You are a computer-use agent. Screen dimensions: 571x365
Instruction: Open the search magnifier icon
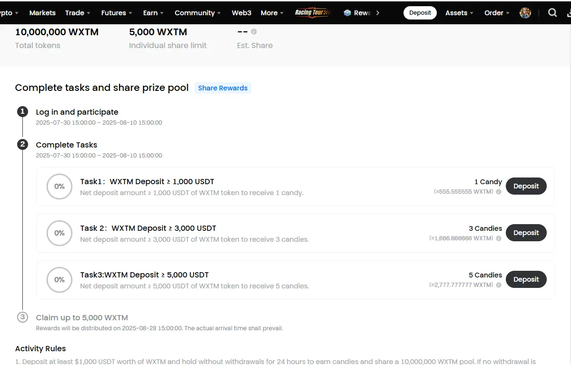(x=552, y=13)
